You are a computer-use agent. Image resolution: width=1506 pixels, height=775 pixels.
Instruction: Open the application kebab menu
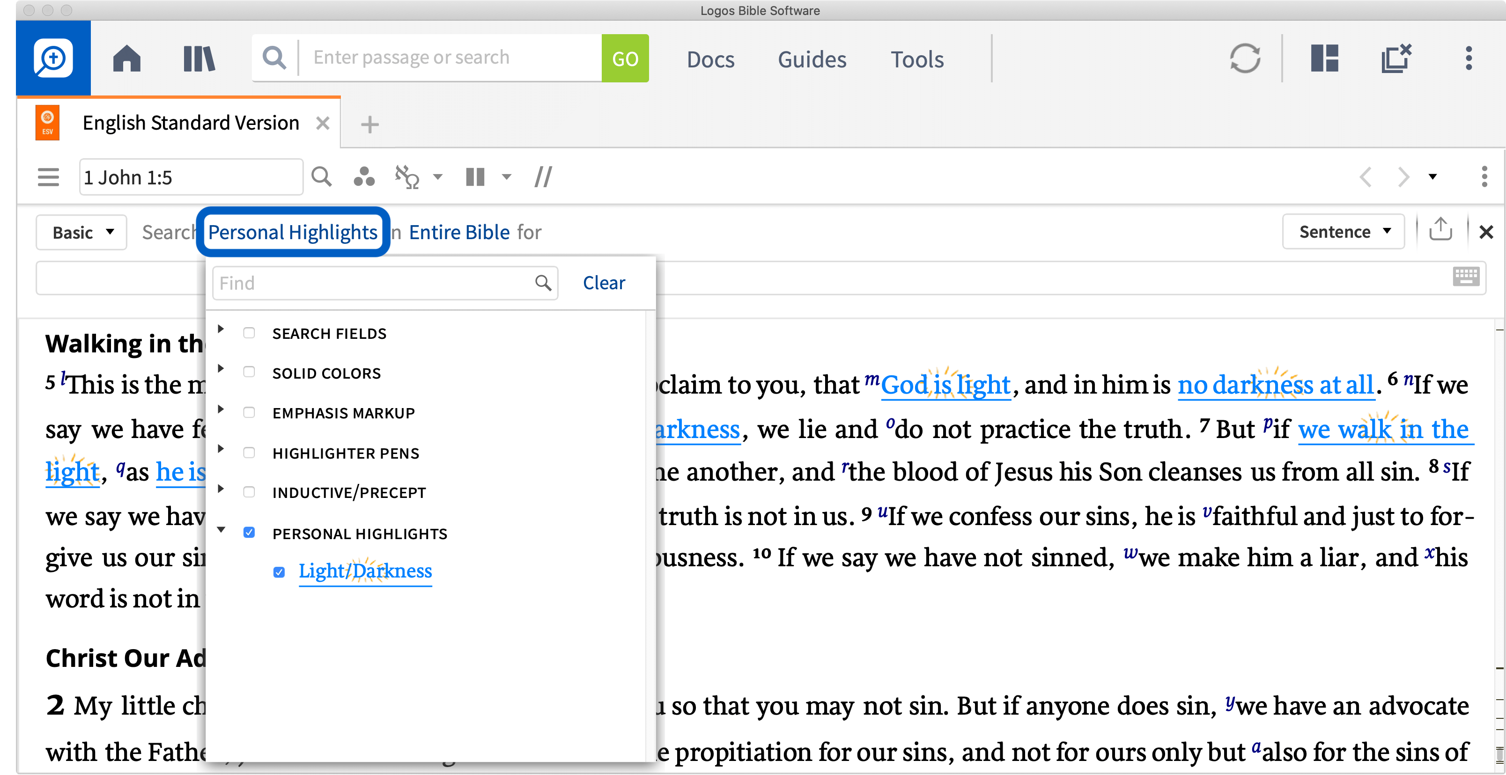[1468, 58]
